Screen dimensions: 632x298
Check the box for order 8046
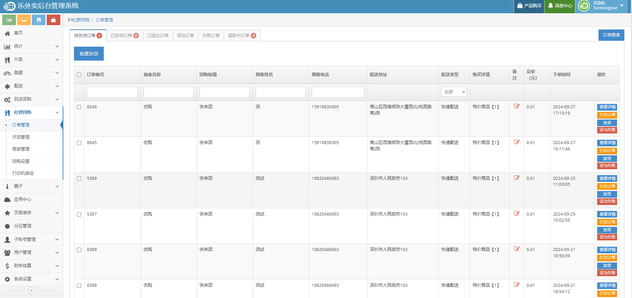(79, 107)
